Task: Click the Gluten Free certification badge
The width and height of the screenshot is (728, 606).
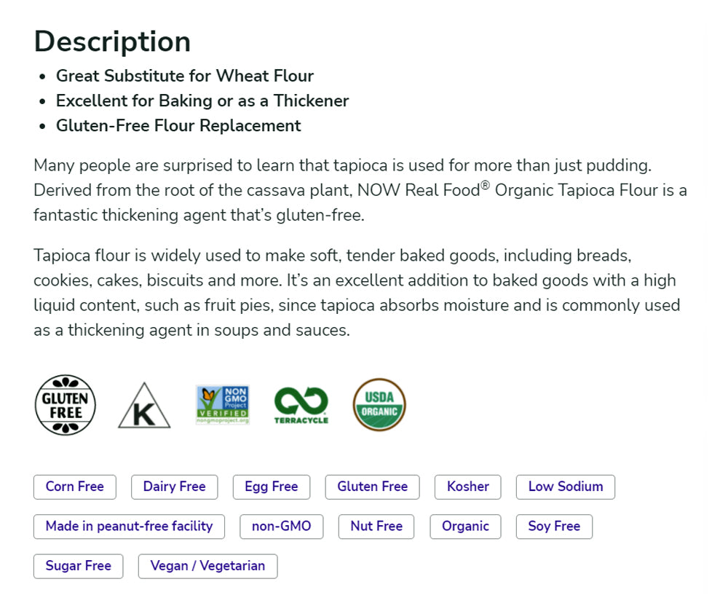Action: click(x=66, y=406)
